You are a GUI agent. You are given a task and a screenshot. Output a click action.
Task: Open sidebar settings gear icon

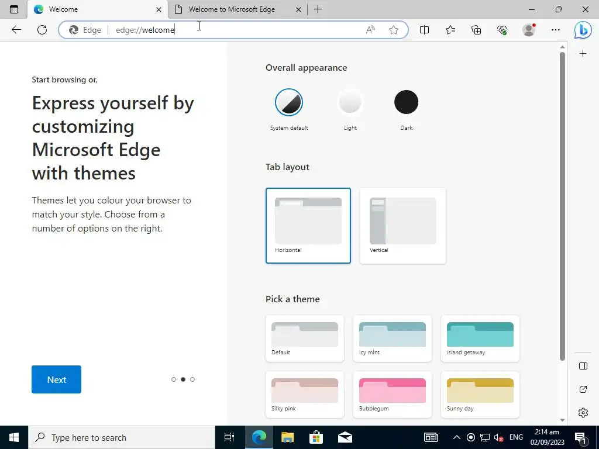[583, 413]
